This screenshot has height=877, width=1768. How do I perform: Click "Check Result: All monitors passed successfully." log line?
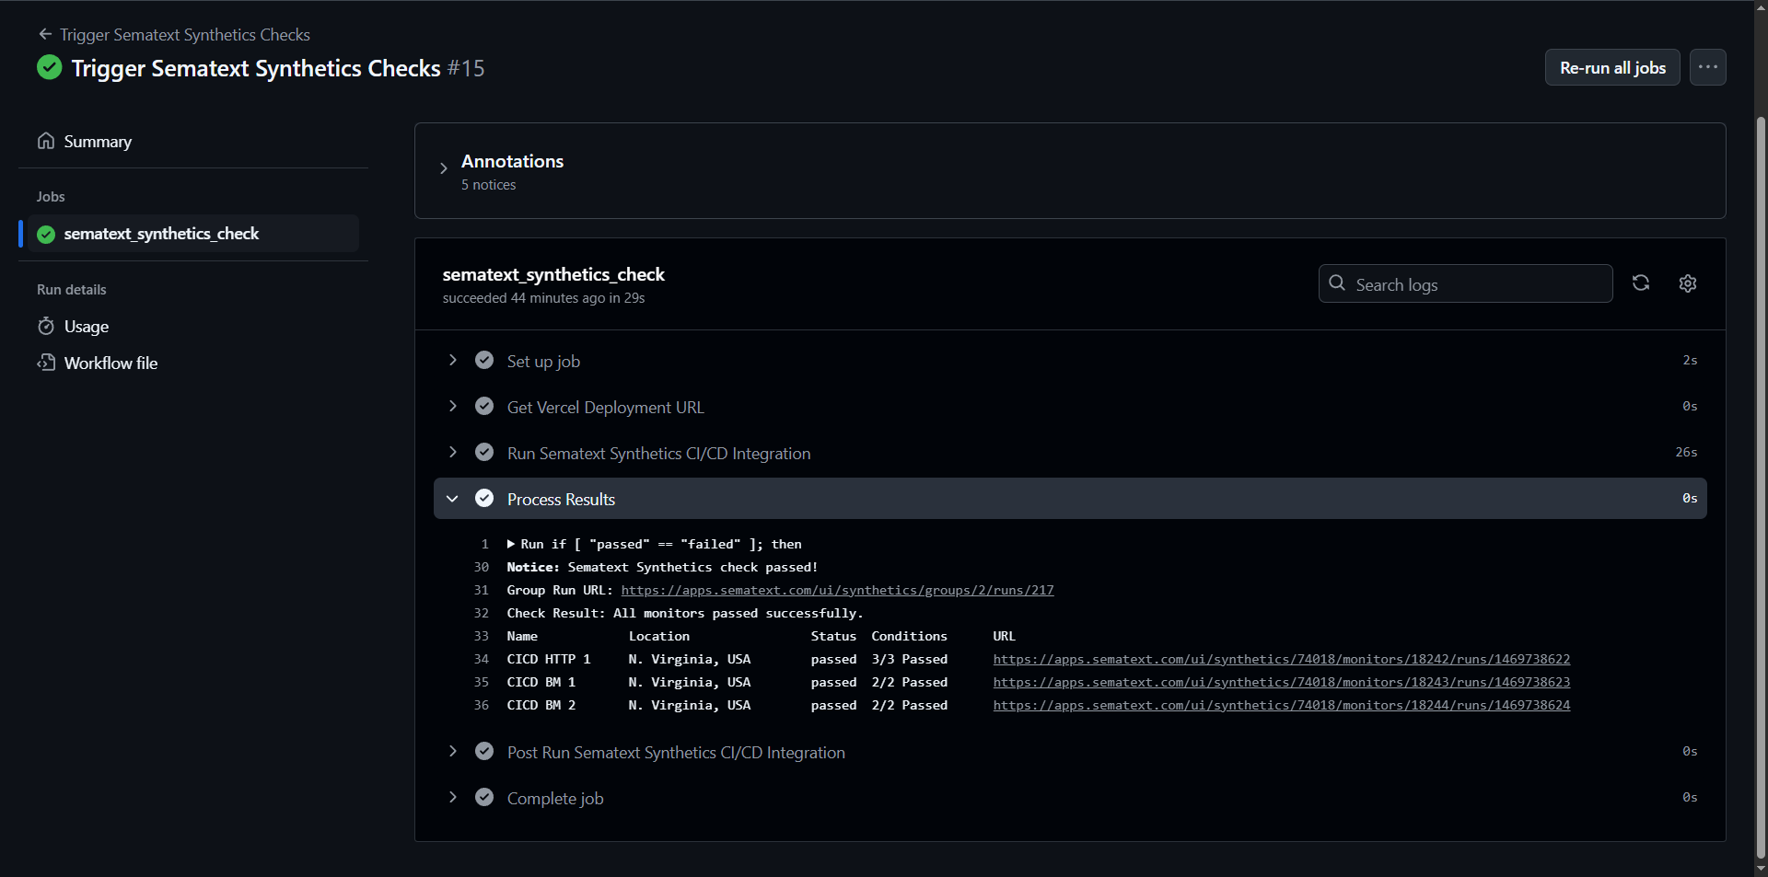[684, 613]
